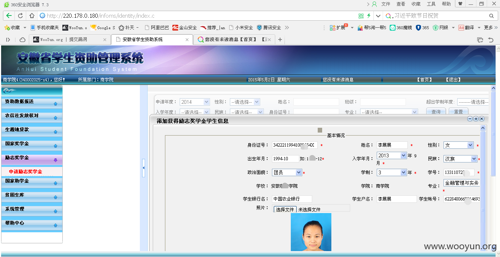This screenshot has height=257, width=500.
Task: Open the 阿里巴巴 bookmark
Action: (157, 28)
